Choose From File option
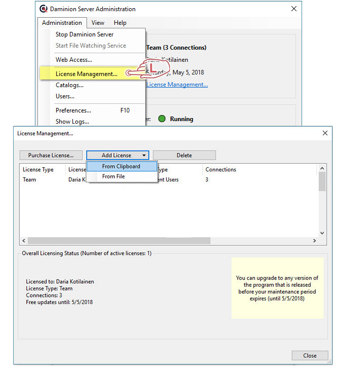 pos(113,176)
